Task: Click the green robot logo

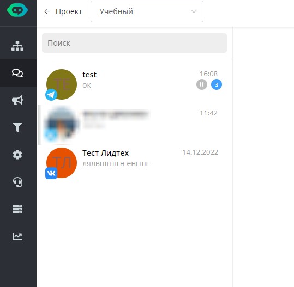Action: (x=17, y=10)
